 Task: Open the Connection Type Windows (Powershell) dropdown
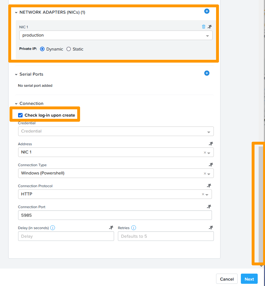(x=116, y=173)
